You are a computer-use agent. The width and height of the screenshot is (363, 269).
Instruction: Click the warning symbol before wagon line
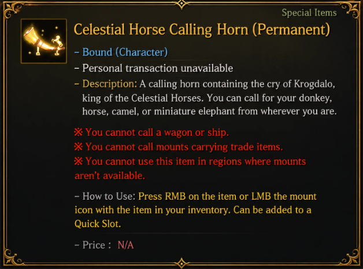pyautogui.click(x=78, y=132)
